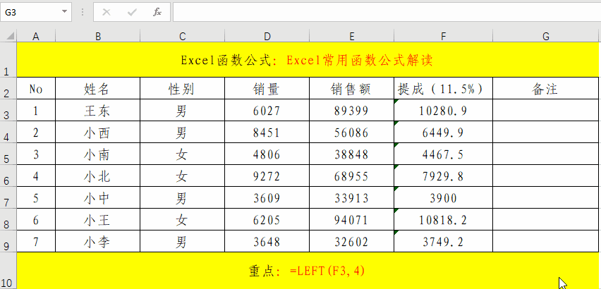Select commission cell '7929.8'
601x289 pixels.
click(x=444, y=176)
